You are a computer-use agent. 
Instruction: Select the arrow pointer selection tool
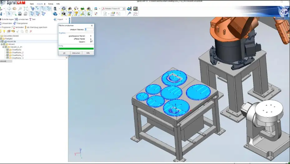click(x=9, y=14)
